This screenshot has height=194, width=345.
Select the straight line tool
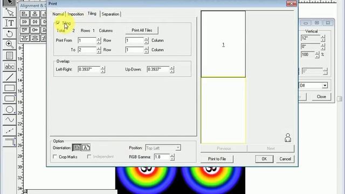click(10, 77)
